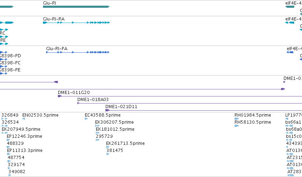Screen dimensions: 302x177
Task: Click the eIF4E-4 CDS glyph in third track
Action: (290, 52)
